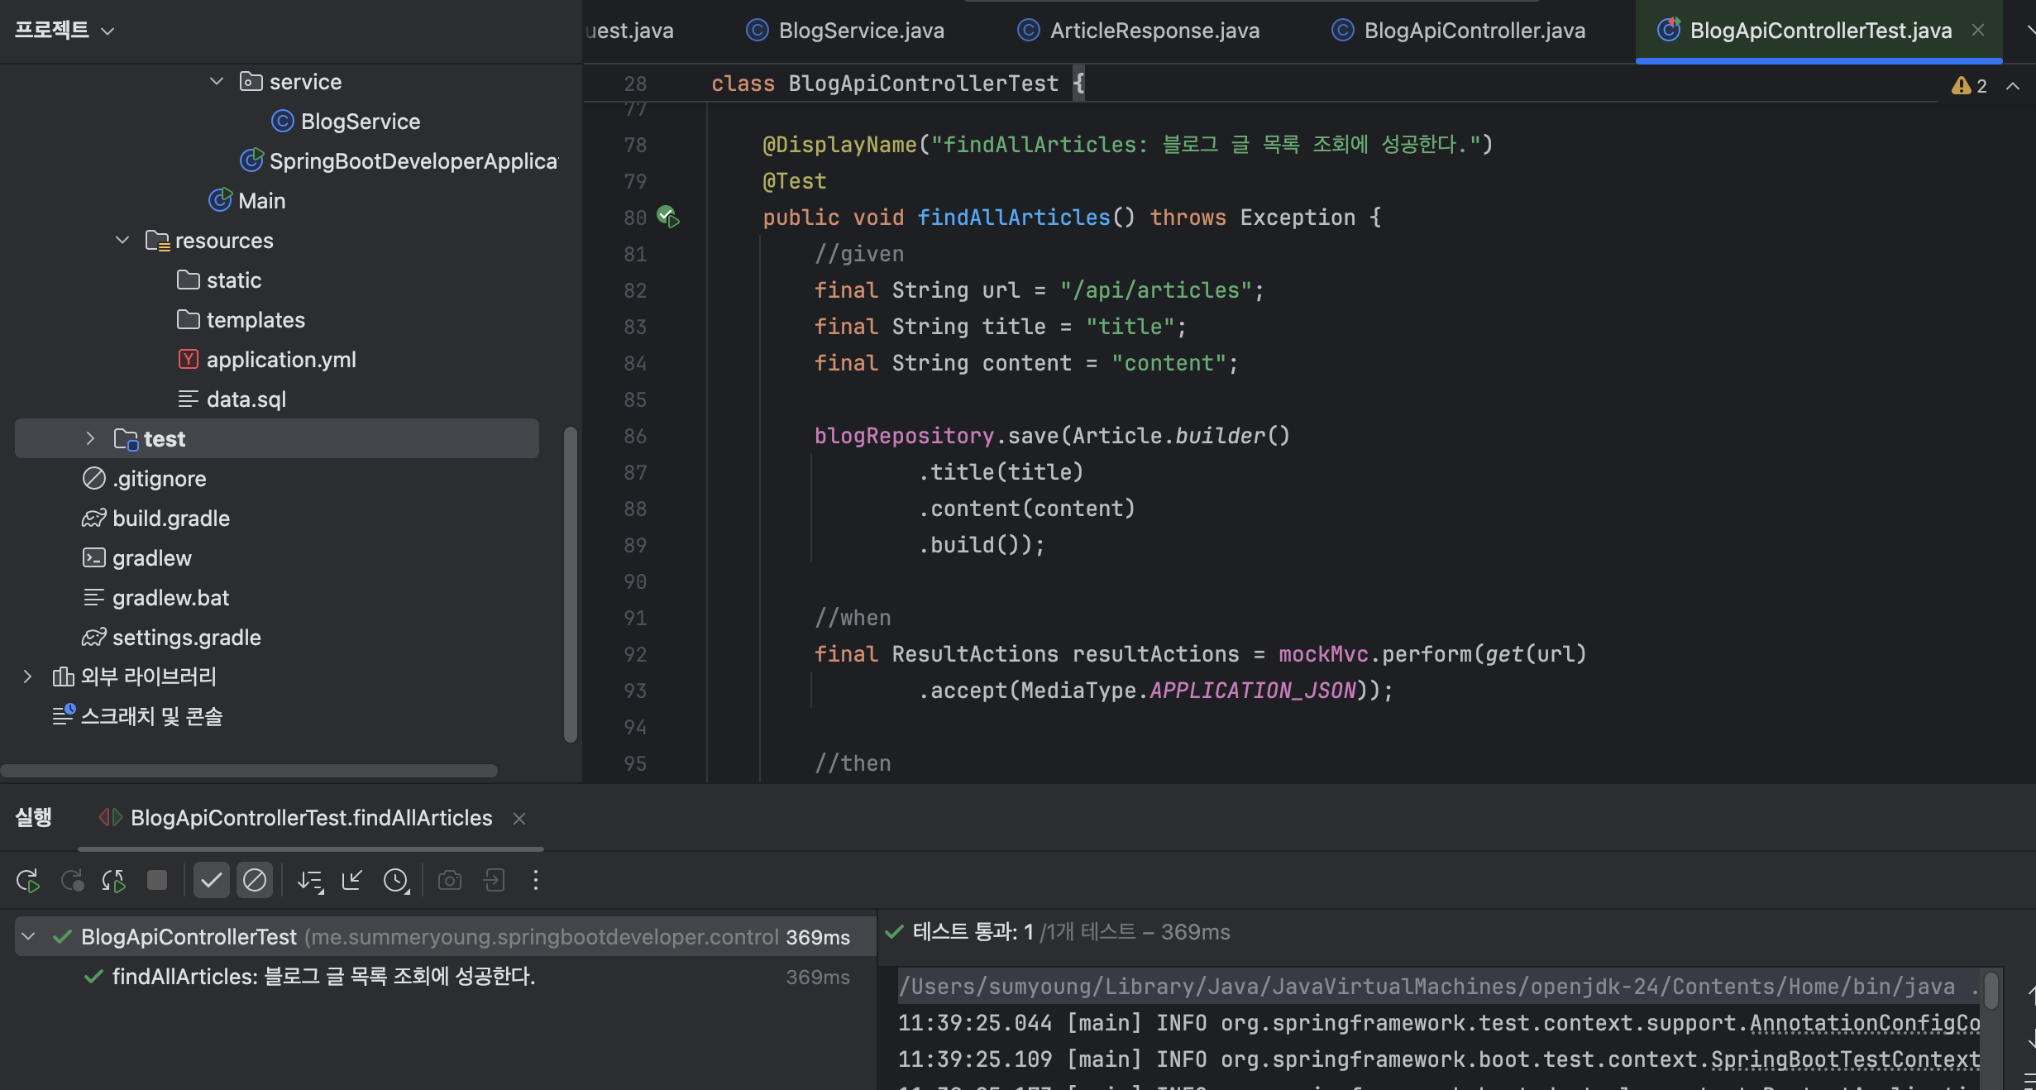Toggle the show ignored tests button
Image resolution: width=2036 pixels, height=1090 pixels.
[255, 881]
